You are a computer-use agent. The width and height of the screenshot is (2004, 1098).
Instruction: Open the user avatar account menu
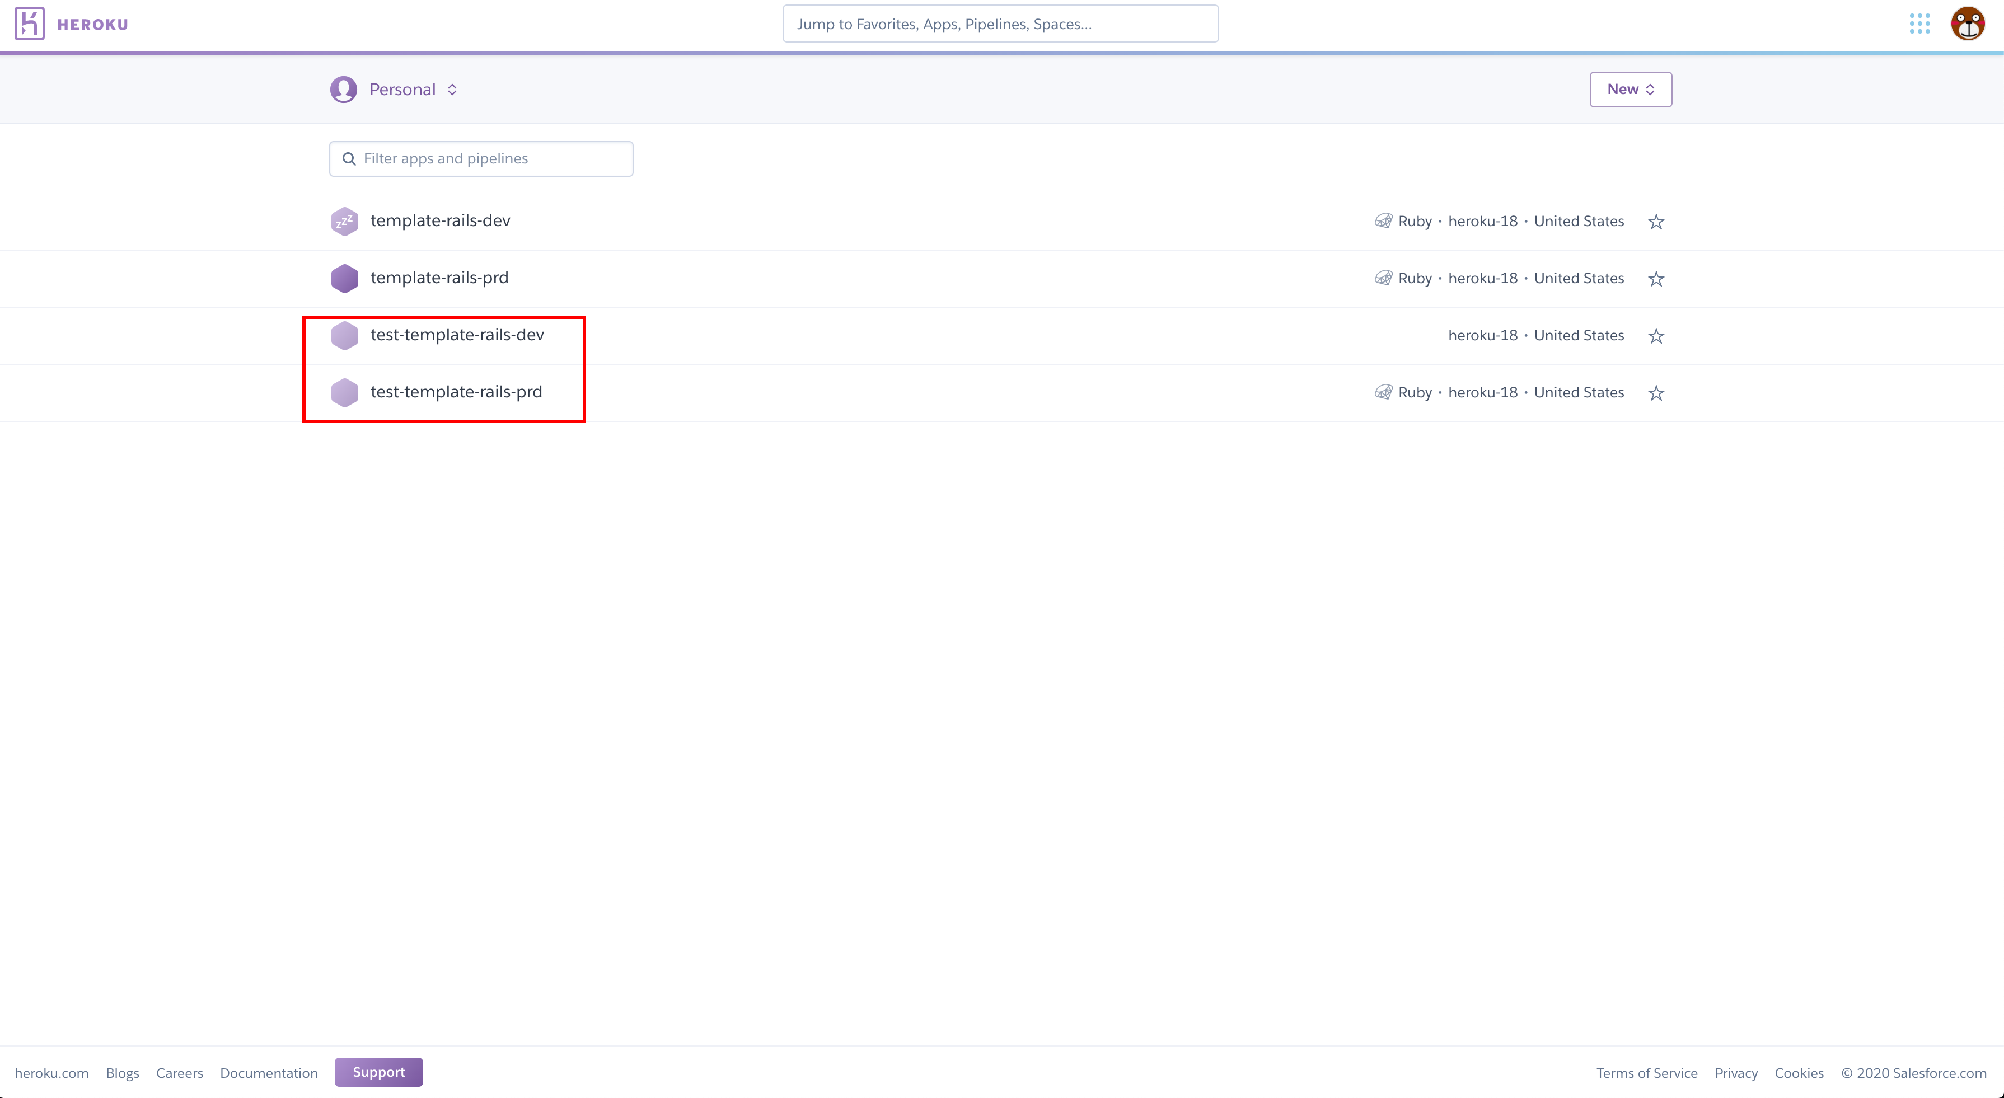1968,24
